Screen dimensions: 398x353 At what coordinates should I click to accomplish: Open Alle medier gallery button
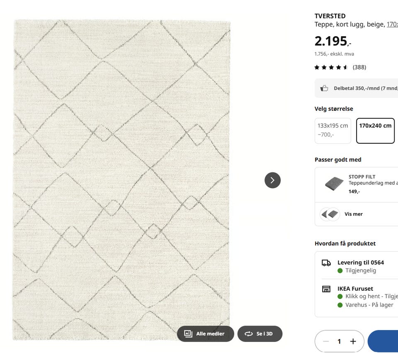point(205,333)
